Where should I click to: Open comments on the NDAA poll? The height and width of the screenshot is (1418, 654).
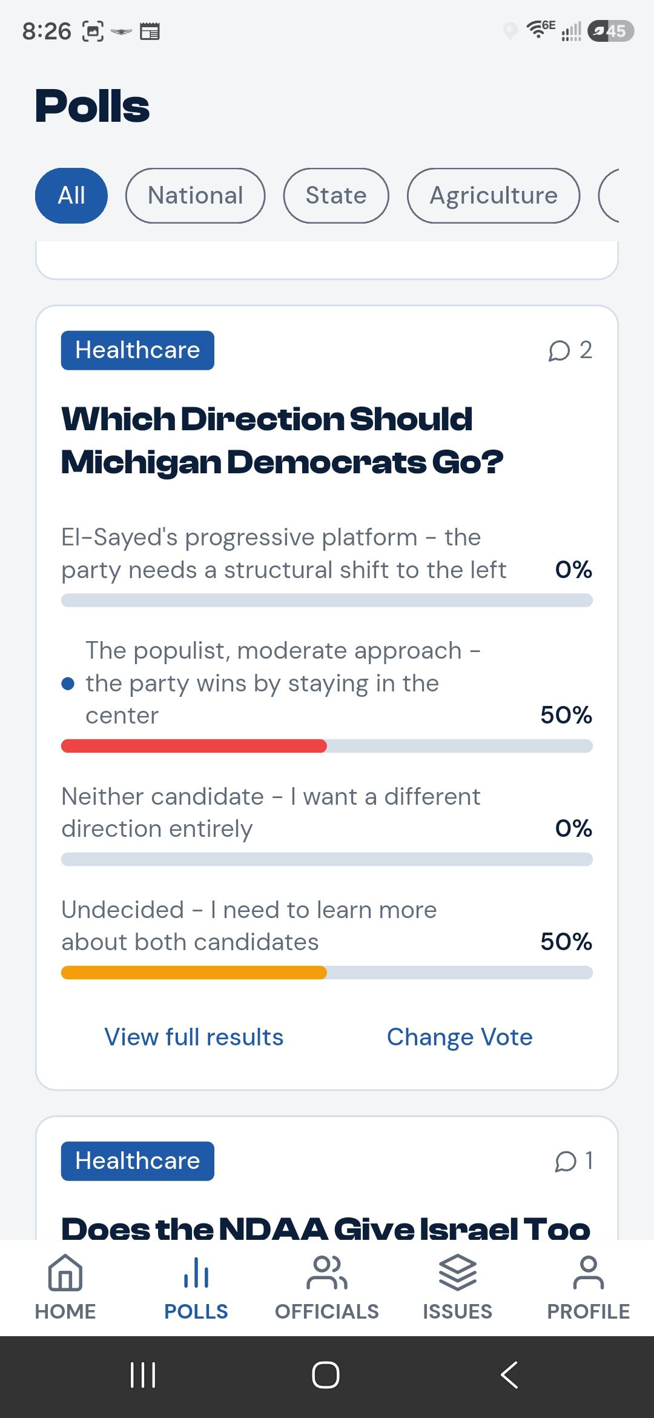[573, 1161]
